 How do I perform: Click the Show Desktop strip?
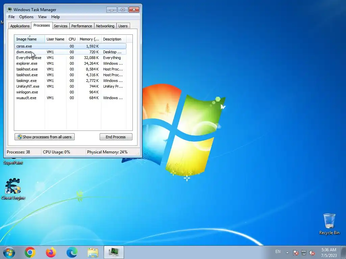344,252
